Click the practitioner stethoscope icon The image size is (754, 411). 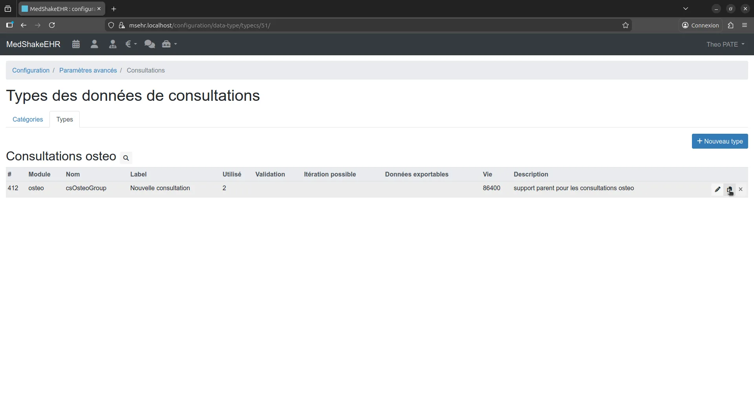(x=113, y=44)
